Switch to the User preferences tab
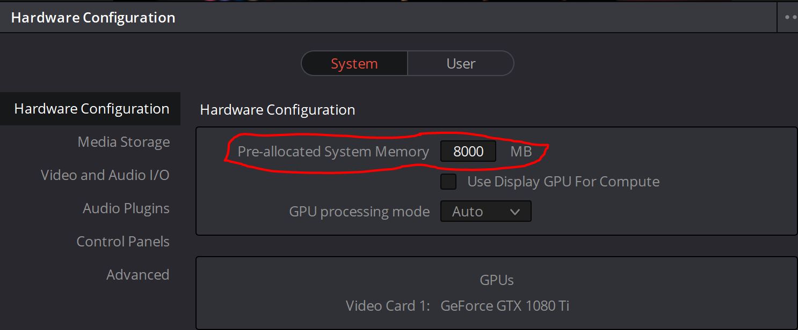 tap(460, 63)
